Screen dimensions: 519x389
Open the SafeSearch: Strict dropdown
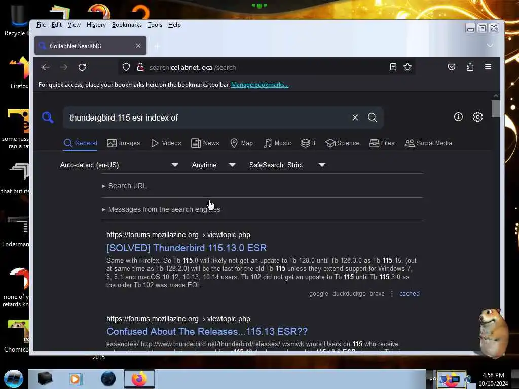point(287,165)
